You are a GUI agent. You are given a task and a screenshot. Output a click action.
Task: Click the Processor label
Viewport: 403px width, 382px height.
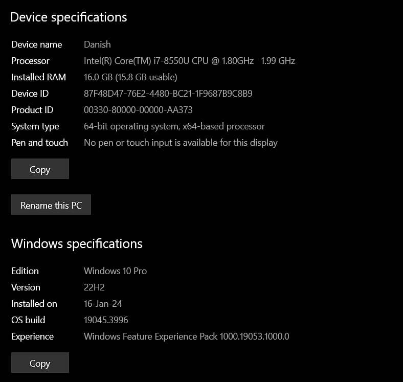pos(30,61)
